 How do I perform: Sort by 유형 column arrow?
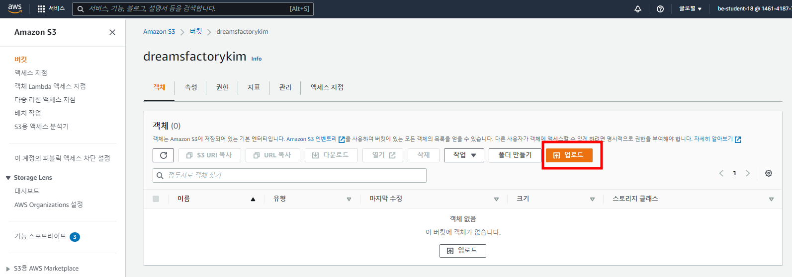pyautogui.click(x=349, y=199)
